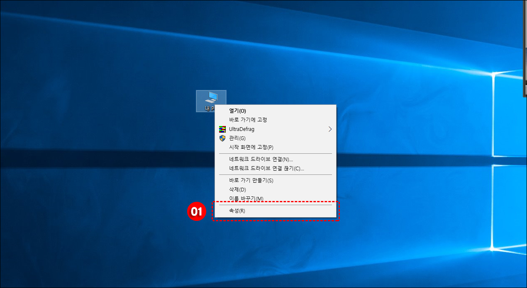
Task: Click the 내 PC label under the icon
Action: pos(210,108)
